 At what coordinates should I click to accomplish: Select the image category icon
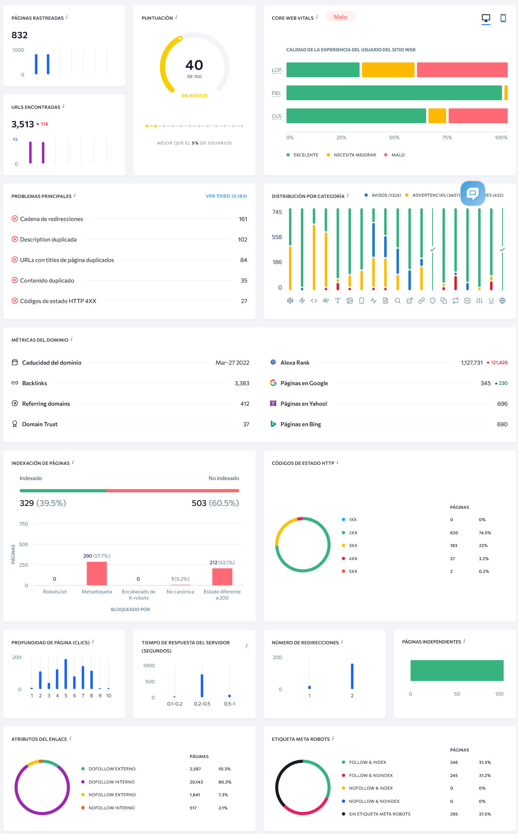(x=350, y=301)
